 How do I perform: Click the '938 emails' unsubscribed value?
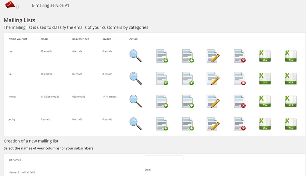click(x=79, y=97)
